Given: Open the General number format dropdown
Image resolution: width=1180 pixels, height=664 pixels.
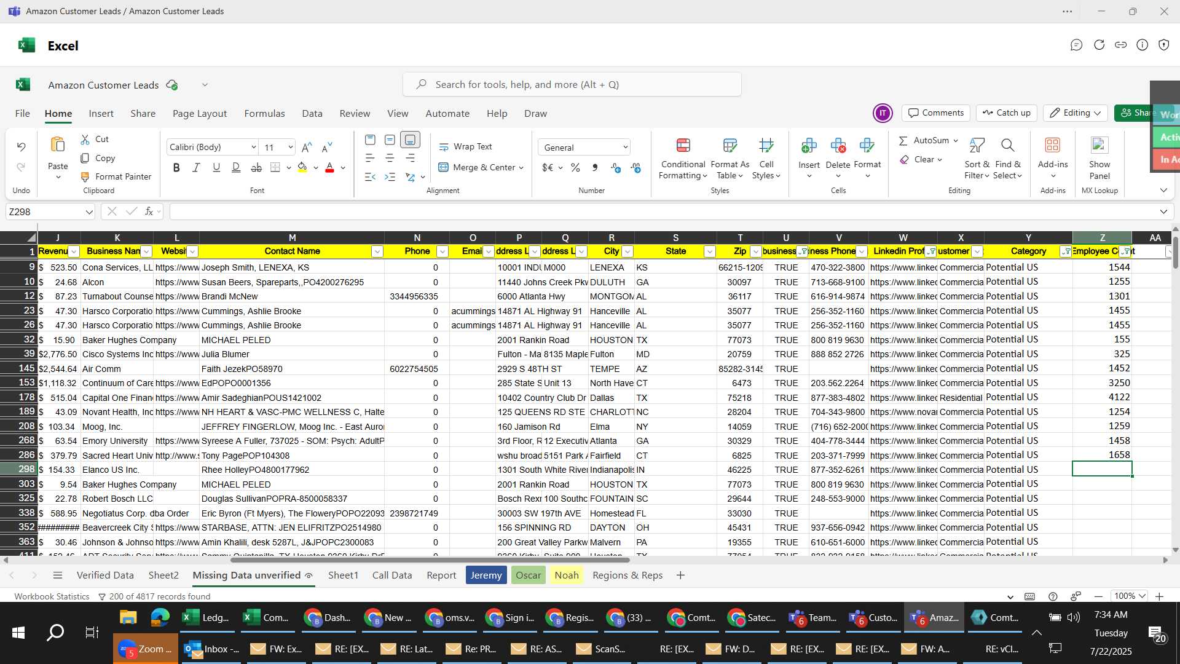Looking at the screenshot, I should (584, 148).
